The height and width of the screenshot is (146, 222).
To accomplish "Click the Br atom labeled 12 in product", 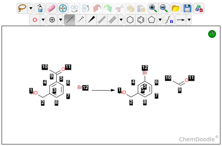I will [145, 73].
